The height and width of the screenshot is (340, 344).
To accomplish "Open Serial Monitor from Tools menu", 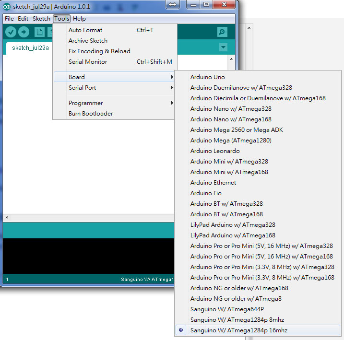I will click(x=114, y=61).
